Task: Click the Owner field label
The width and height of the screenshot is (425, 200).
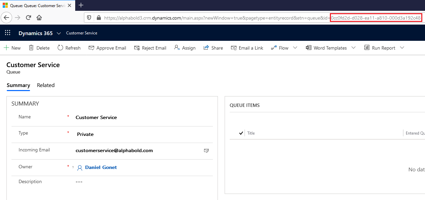Action: coord(26,167)
